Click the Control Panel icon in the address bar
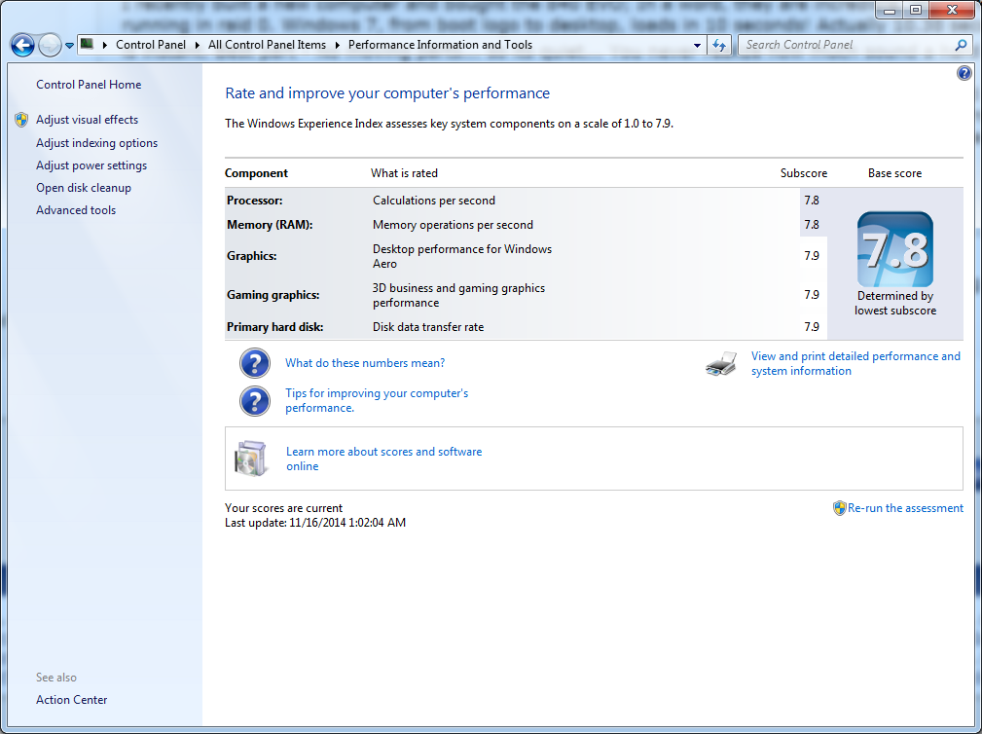Screen dimensions: 982x734 88,44
